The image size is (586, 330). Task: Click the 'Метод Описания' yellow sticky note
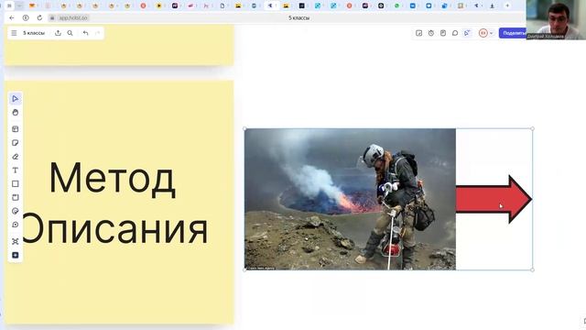tap(119, 202)
